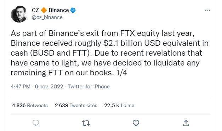Click the Twitter for iPhone source label
Screen dimensions: 222x131
(x=89, y=87)
